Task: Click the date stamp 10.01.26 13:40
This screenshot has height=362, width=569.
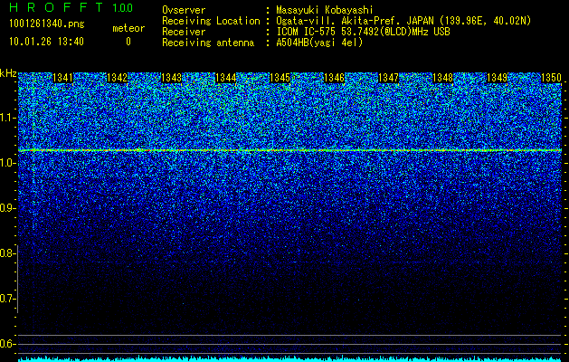Action: 46,42
